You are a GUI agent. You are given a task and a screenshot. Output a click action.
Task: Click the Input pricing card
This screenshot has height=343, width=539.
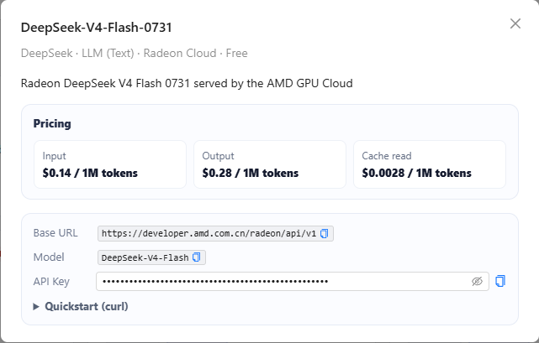(x=110, y=164)
